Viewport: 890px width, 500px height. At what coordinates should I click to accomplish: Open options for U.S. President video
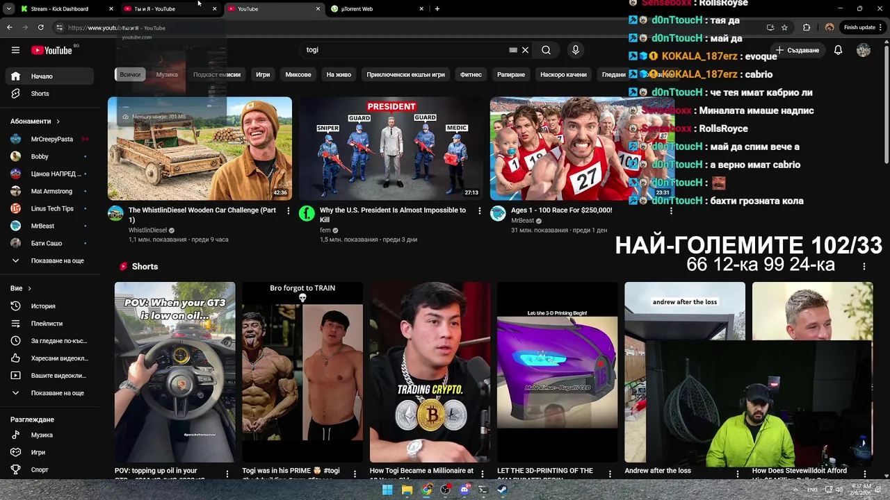click(x=479, y=210)
